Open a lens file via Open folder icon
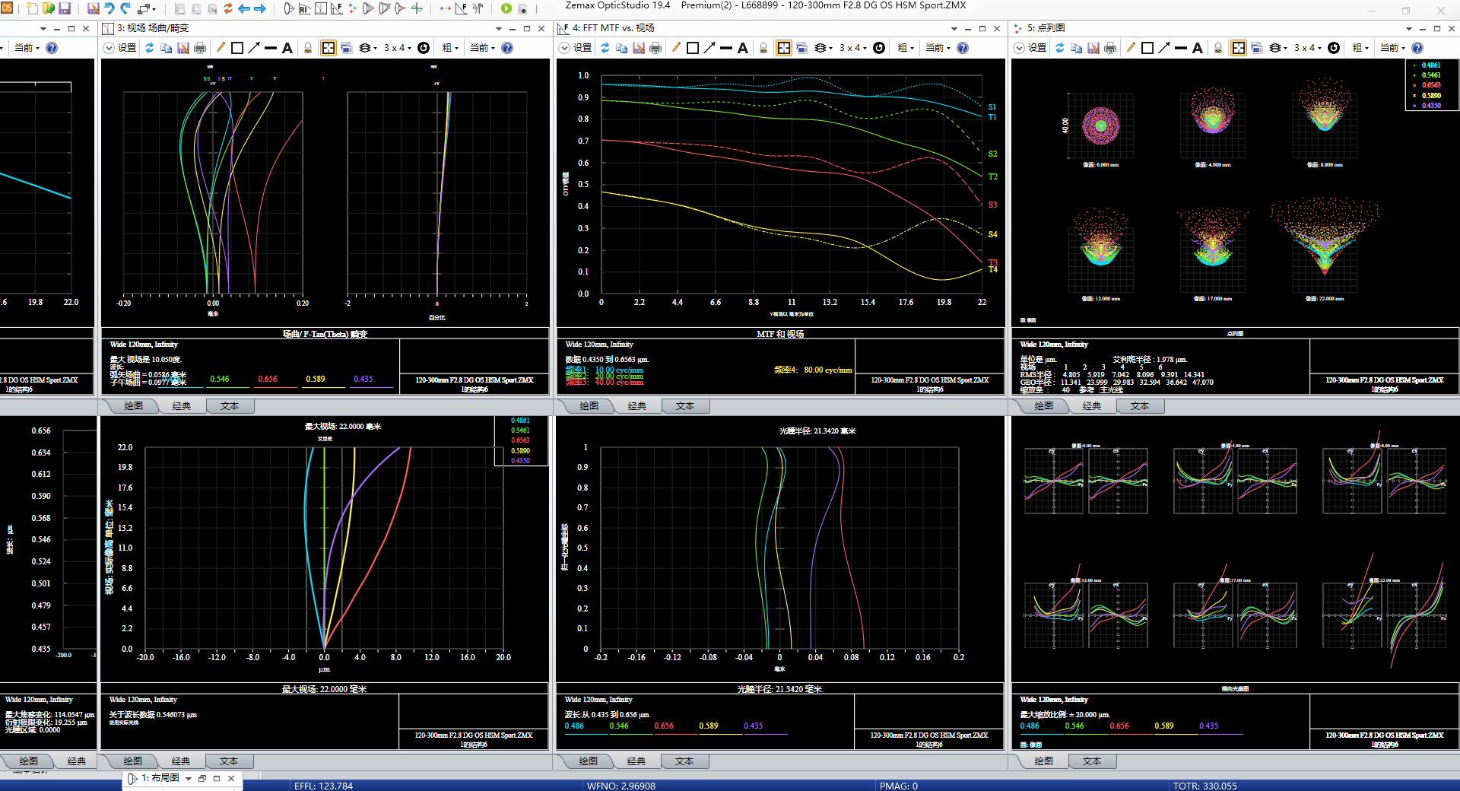The height and width of the screenshot is (791, 1460). click(x=49, y=8)
